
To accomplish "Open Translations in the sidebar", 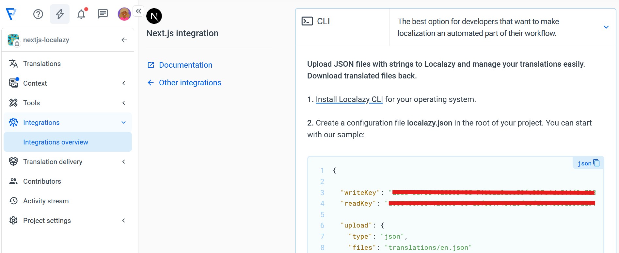I will (68, 63).
